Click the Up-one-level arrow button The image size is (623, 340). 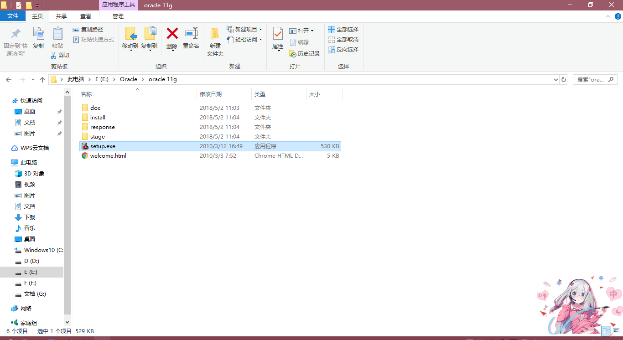pos(42,80)
